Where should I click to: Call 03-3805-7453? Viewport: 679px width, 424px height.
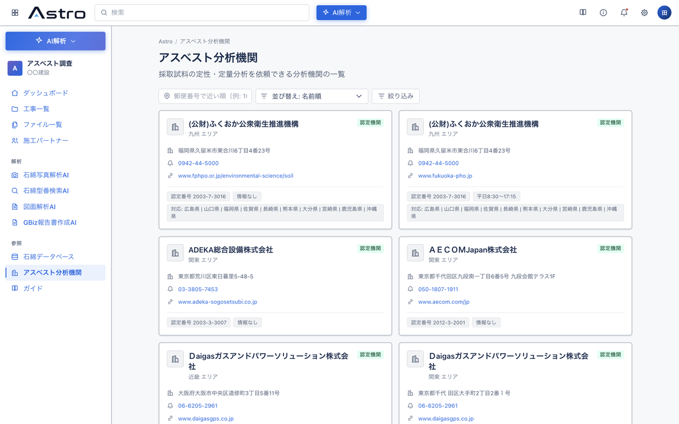pos(198,289)
